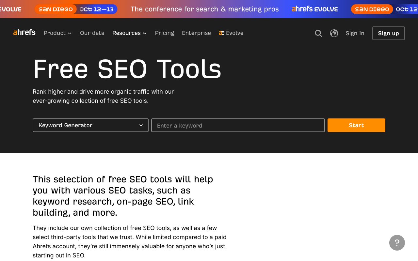Click the orange Start button
The height and width of the screenshot is (261, 418).
click(x=356, y=125)
